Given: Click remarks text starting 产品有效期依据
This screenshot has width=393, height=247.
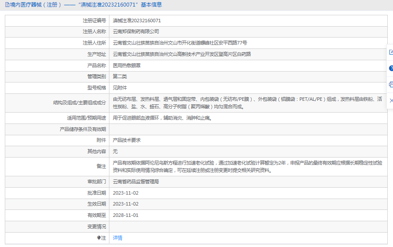Looking at the screenshot, I should coord(247,167).
